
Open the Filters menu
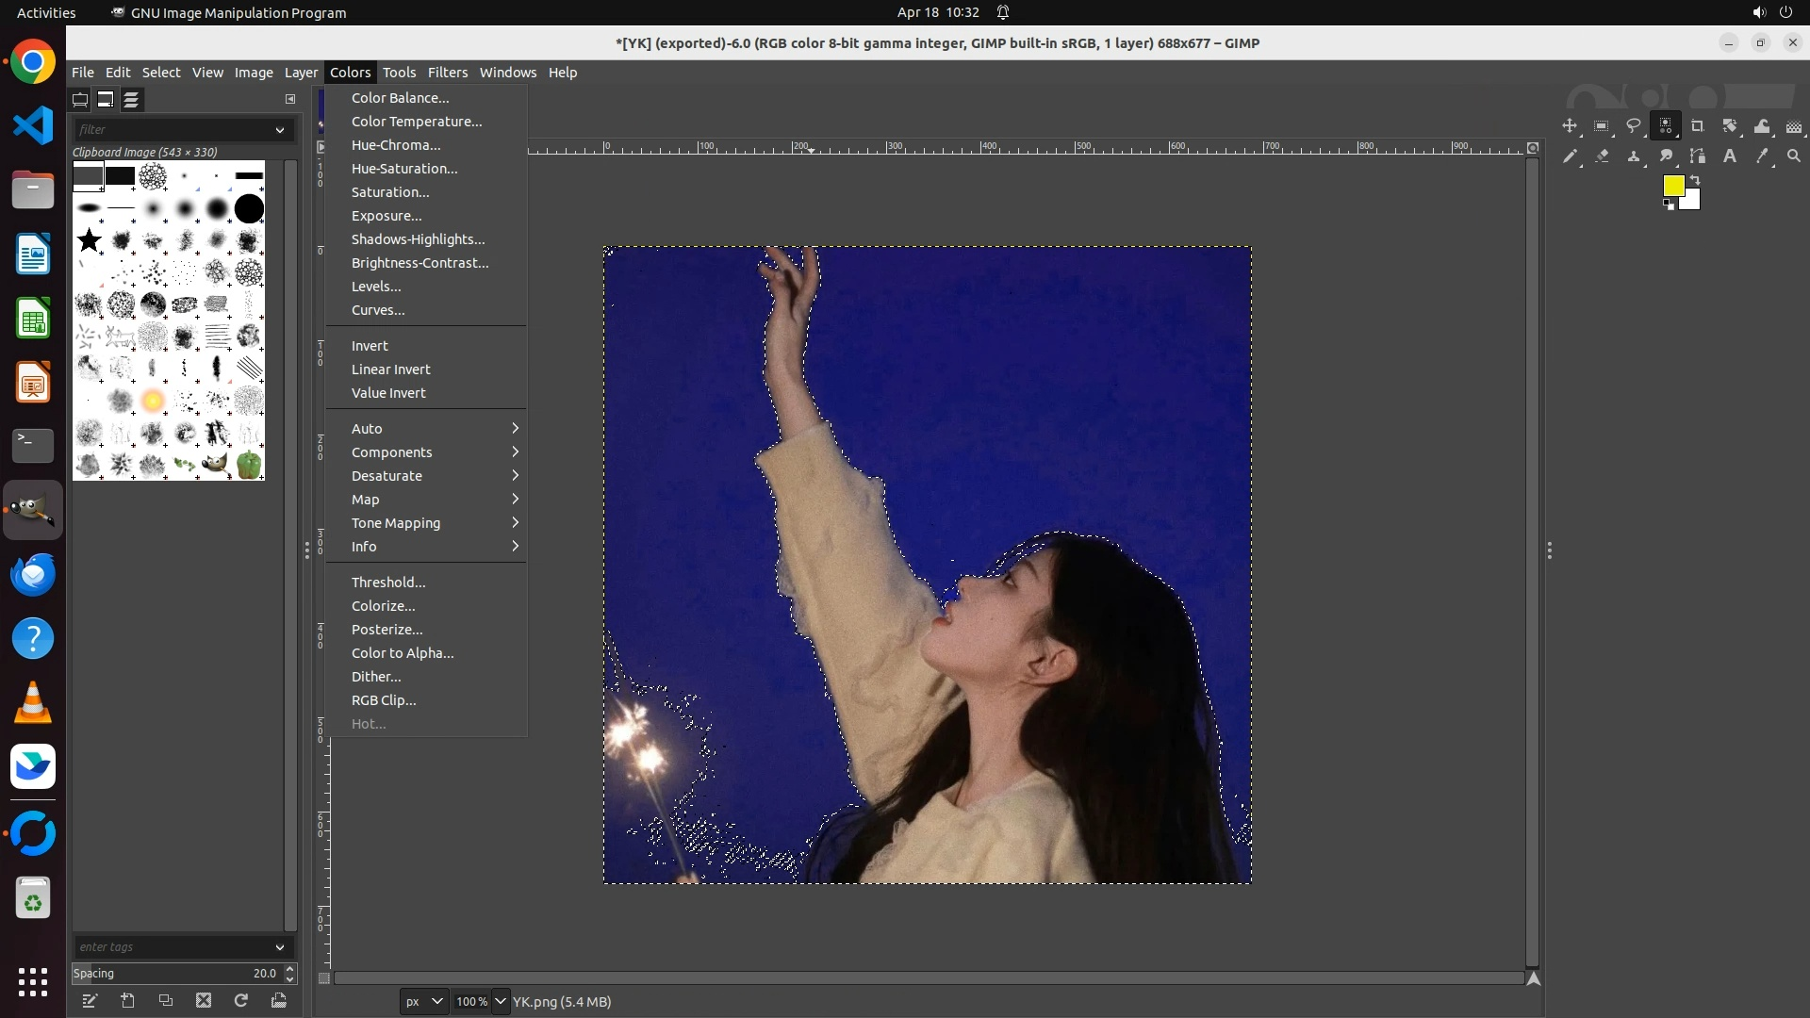pos(447,73)
